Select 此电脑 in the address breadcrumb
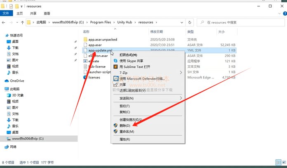The height and width of the screenshot is (168, 287). pyautogui.click(x=41, y=22)
